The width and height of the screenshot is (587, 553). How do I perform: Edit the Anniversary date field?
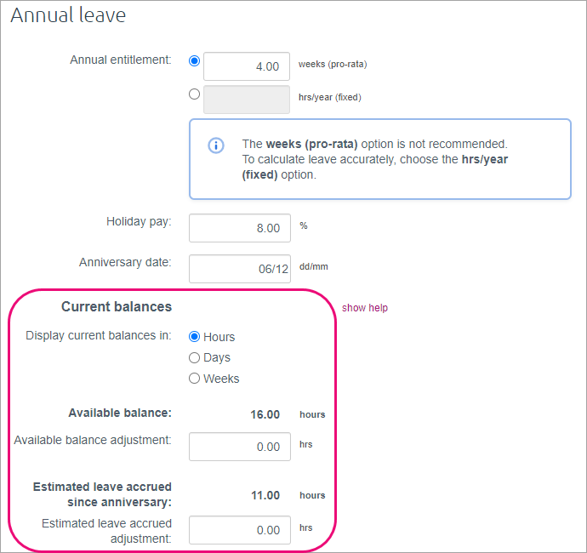(240, 269)
